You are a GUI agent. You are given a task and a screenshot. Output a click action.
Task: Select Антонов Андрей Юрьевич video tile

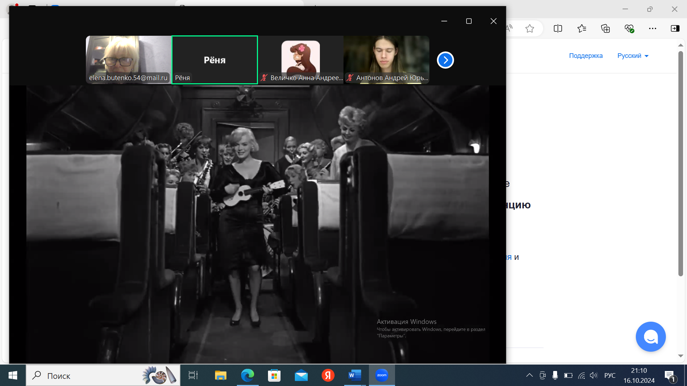(386, 60)
